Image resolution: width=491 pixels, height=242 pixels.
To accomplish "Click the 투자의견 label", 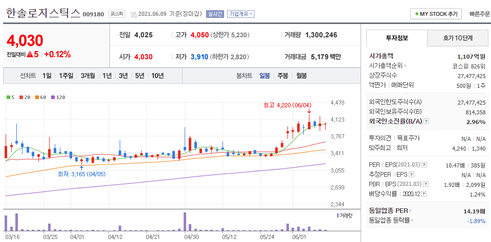I will pos(380,138).
